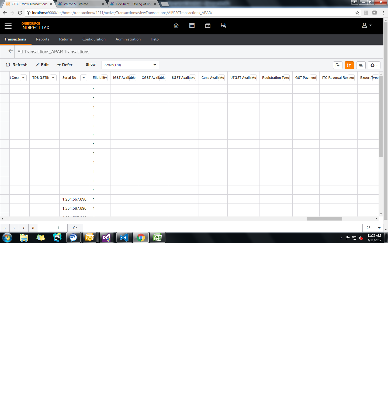This screenshot has height=393, width=388.
Task: Click the calendar icon in the header
Action: click(x=192, y=25)
